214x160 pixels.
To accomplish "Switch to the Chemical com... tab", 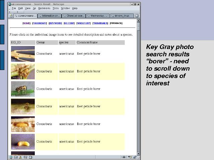I will pos(74,16).
